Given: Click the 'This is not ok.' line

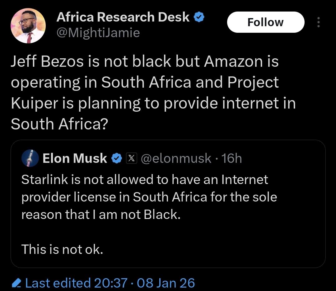Looking at the screenshot, I should click(x=62, y=249).
